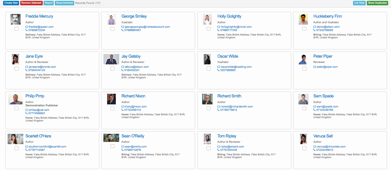Show Archived records

click(64, 3)
